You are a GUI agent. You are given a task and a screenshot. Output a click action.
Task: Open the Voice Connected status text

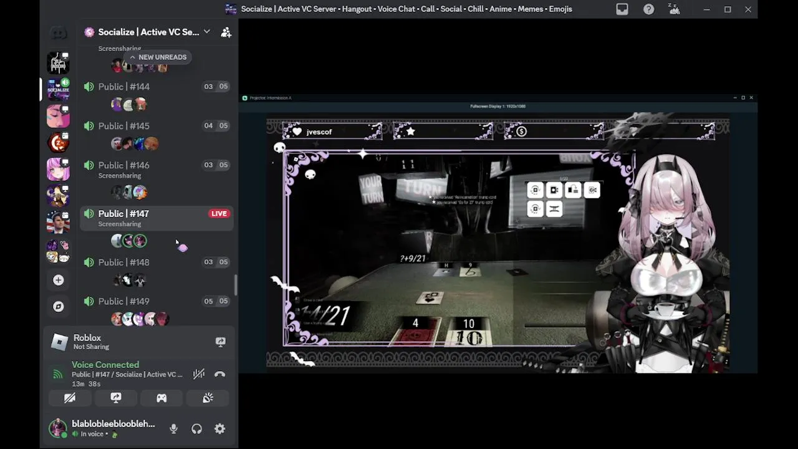point(105,365)
